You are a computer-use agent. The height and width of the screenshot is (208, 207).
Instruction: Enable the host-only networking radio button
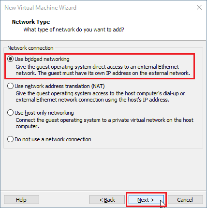[10, 113]
